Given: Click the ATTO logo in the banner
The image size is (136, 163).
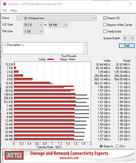Looking at the screenshot, I should tap(14, 155).
